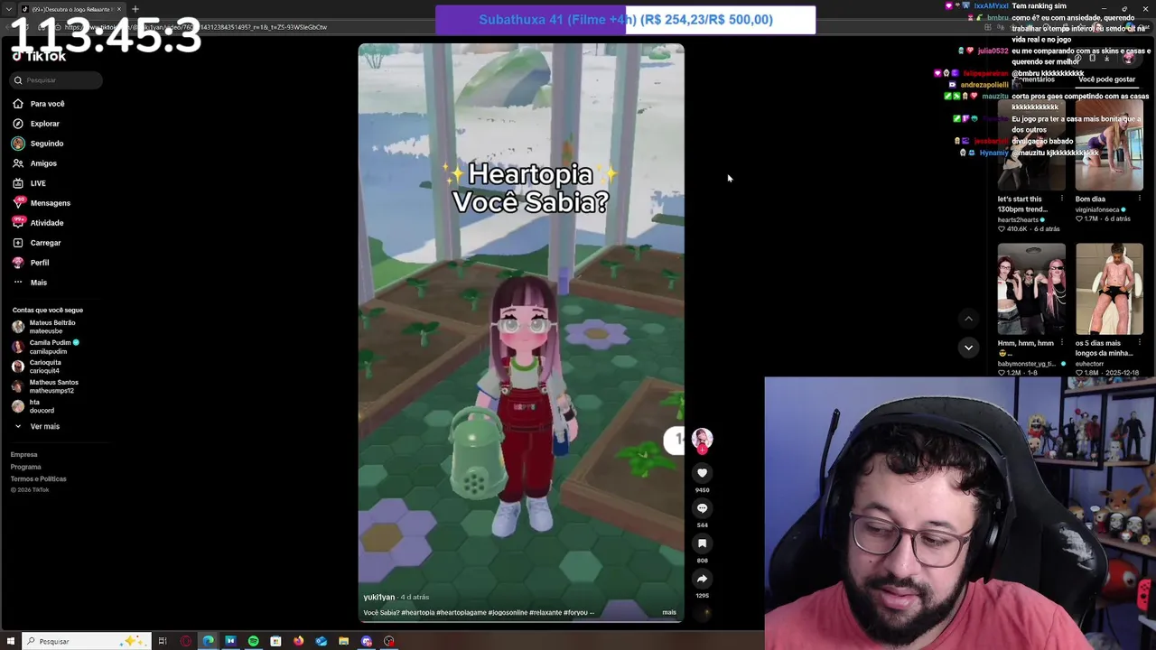Open Opera GX from the taskbar
Screen dimensions: 1156x650
click(185, 641)
